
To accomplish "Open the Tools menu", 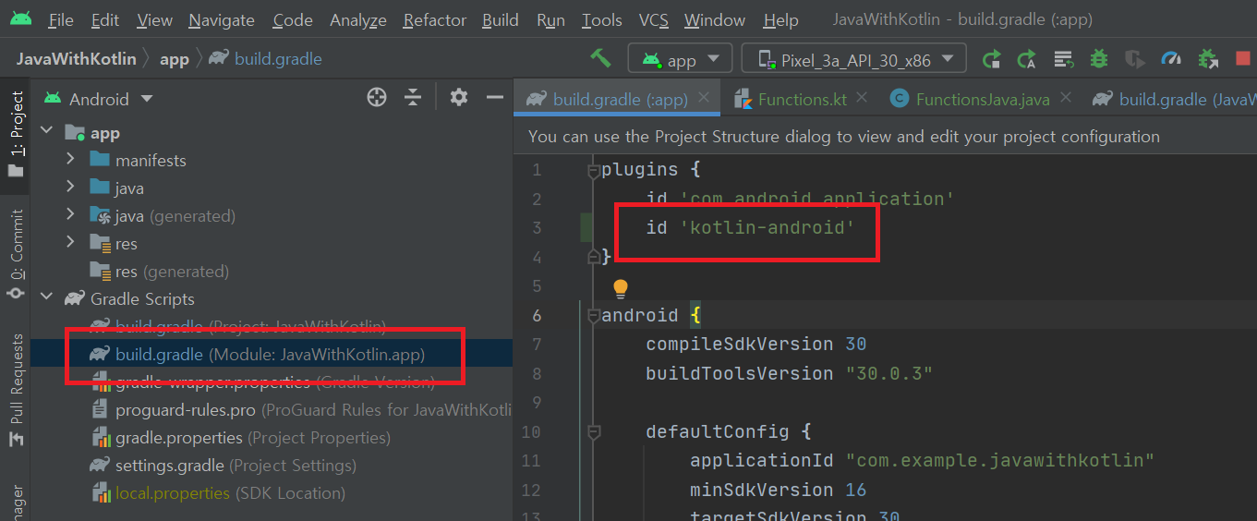I will coord(602,19).
